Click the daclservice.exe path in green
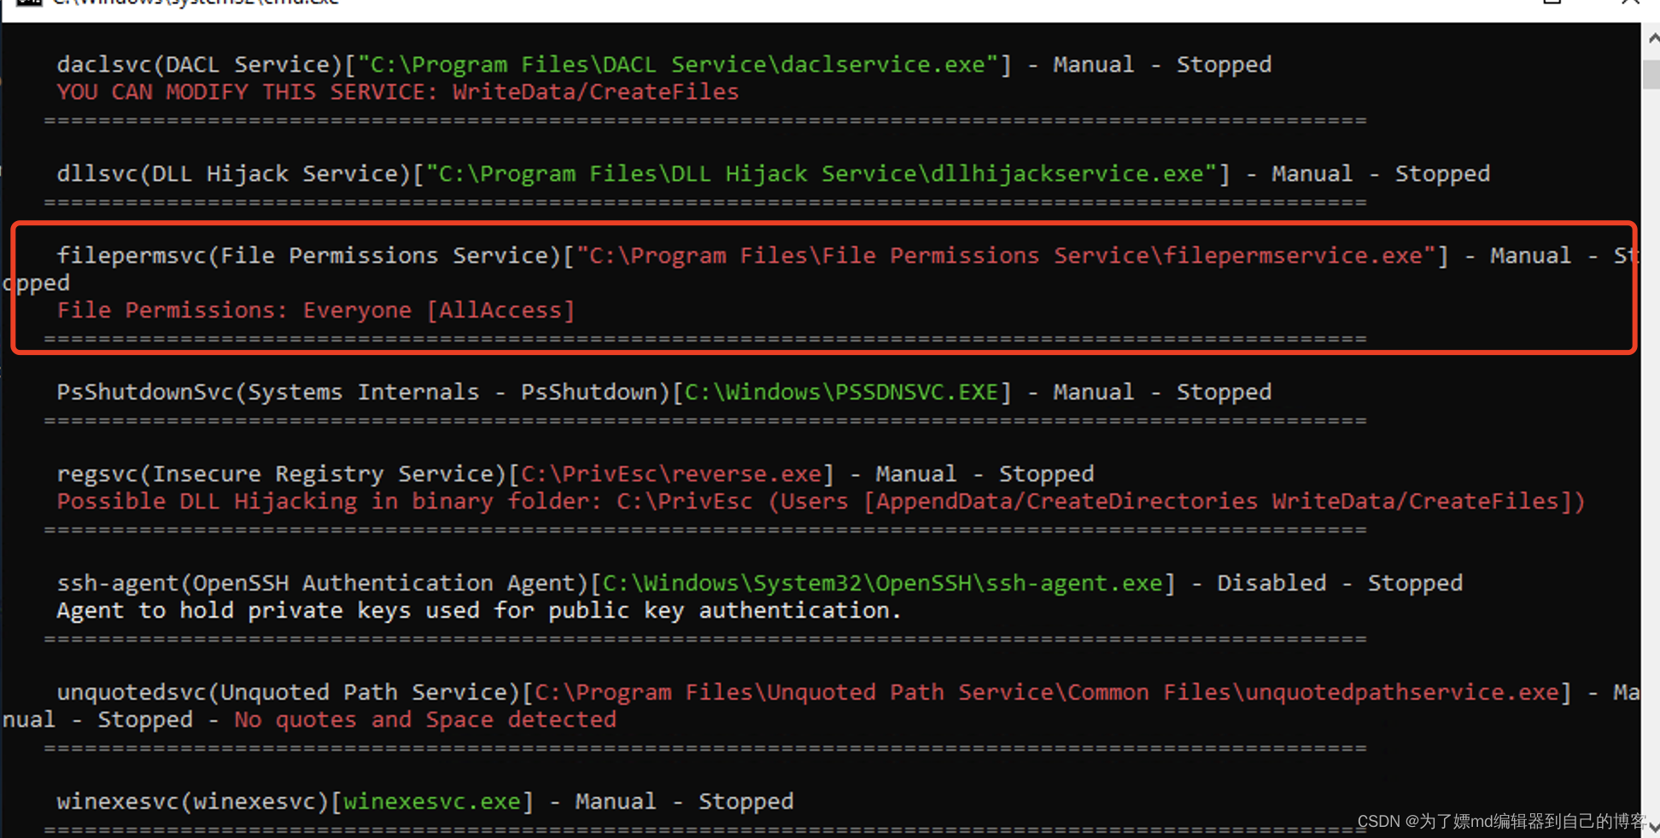This screenshot has width=1660, height=838. tap(677, 65)
